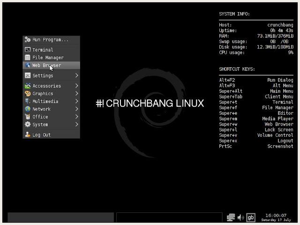The width and height of the screenshot is (300, 225).
Task: Click the uptime value 0h 4m 43s
Action: 282,30
